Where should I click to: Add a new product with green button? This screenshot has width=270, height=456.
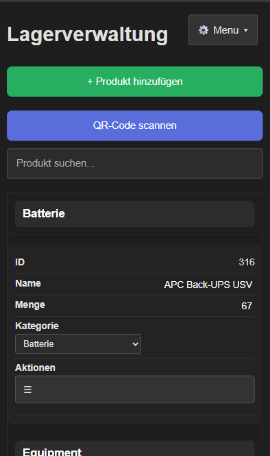135,82
